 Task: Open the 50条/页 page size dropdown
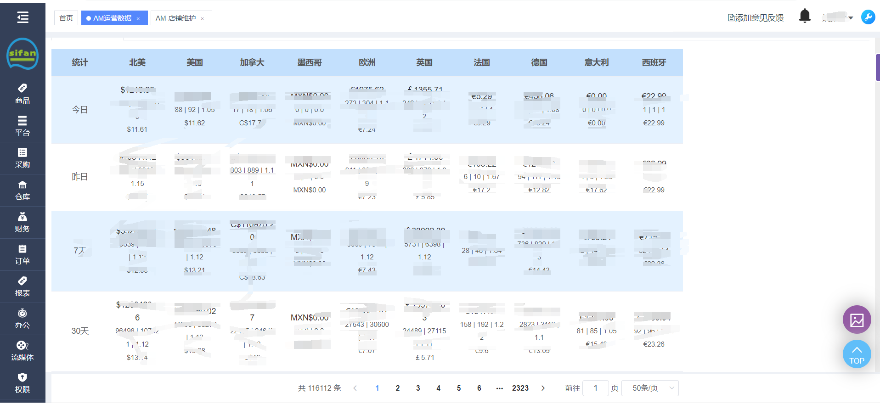click(x=649, y=388)
